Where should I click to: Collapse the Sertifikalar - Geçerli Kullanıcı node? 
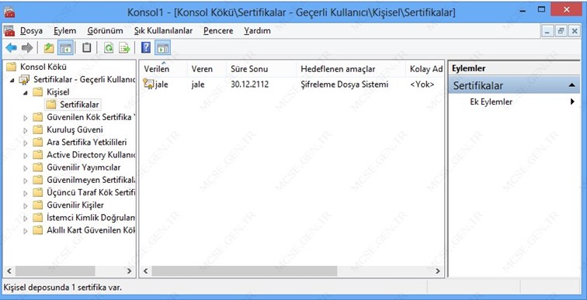(x=12, y=80)
